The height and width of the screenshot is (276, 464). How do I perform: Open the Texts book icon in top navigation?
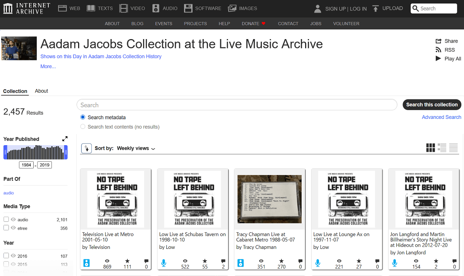pos(91,8)
